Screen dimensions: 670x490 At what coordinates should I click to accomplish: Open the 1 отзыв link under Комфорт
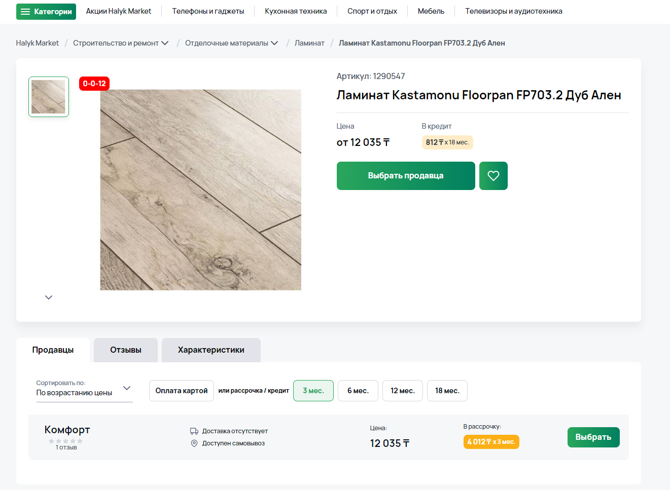pos(66,447)
